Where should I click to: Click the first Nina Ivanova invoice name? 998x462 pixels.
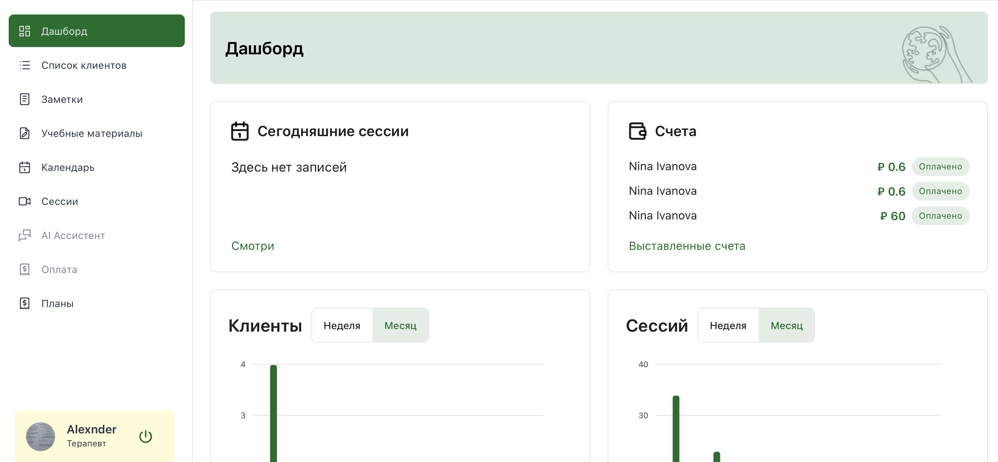pos(662,167)
